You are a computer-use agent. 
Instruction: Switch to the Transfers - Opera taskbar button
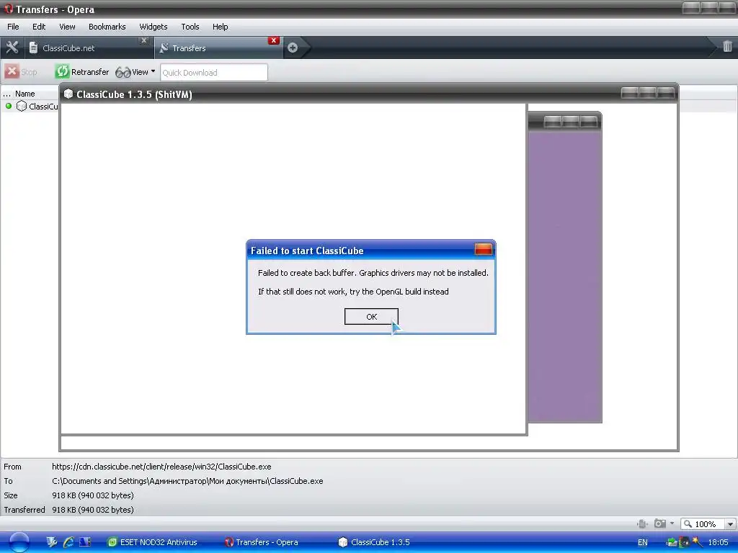pos(262,542)
